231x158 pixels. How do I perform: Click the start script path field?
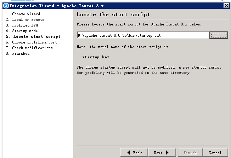tap(143, 35)
